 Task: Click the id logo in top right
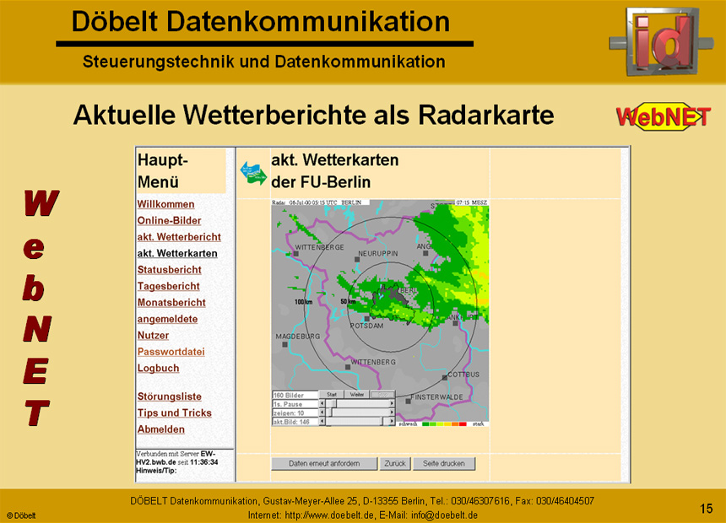tap(653, 39)
